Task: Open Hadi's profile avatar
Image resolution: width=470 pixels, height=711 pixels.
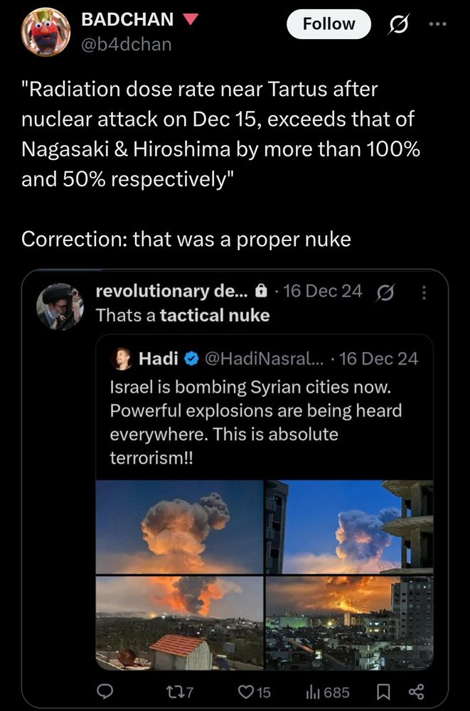Action: point(121,359)
